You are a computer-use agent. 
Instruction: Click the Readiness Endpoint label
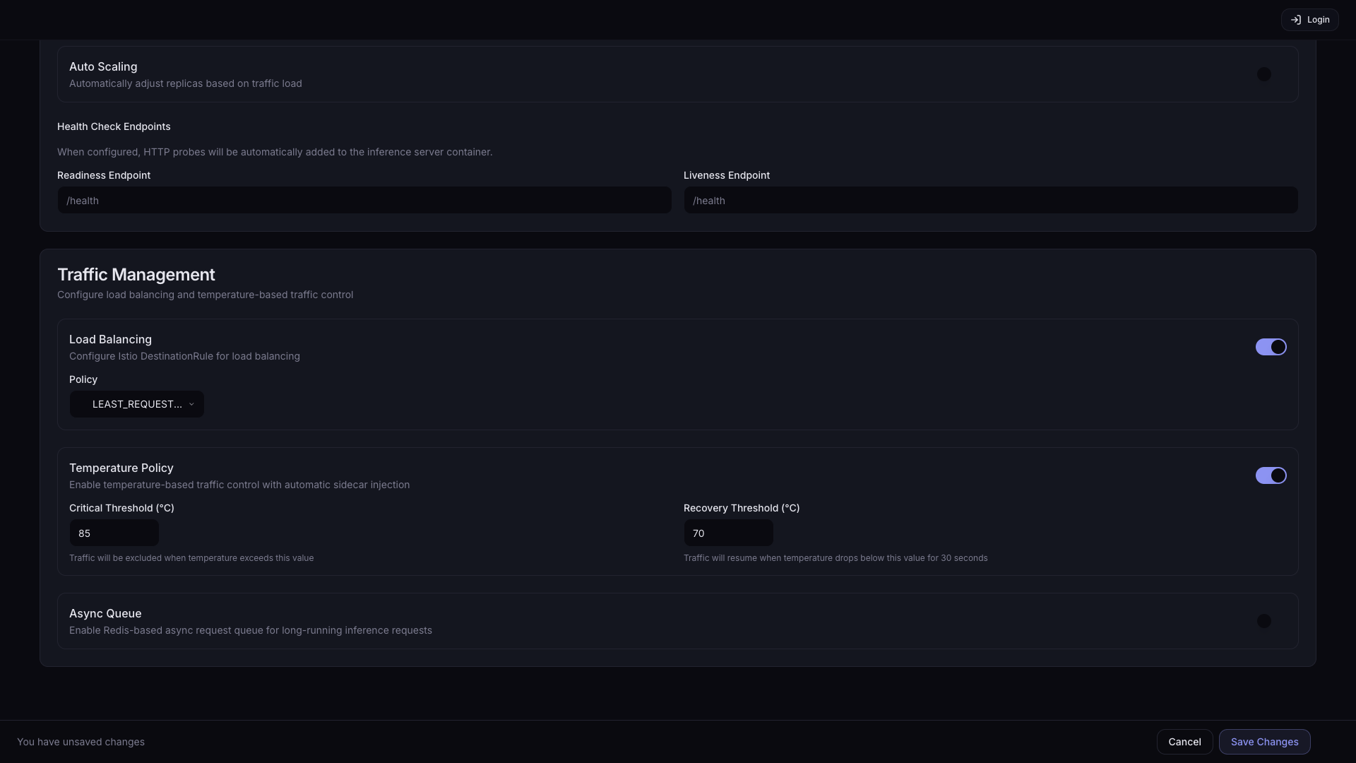point(104,175)
